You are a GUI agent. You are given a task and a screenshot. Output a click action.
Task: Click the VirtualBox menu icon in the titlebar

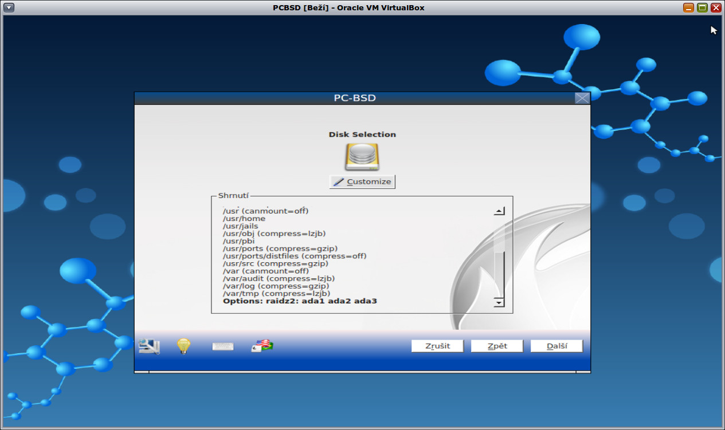coord(7,7)
